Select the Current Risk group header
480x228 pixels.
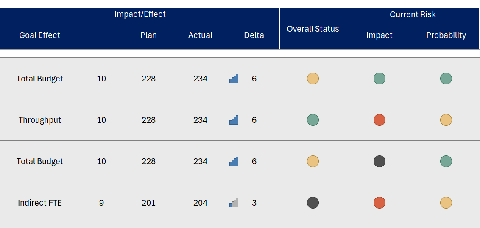[x=413, y=14]
